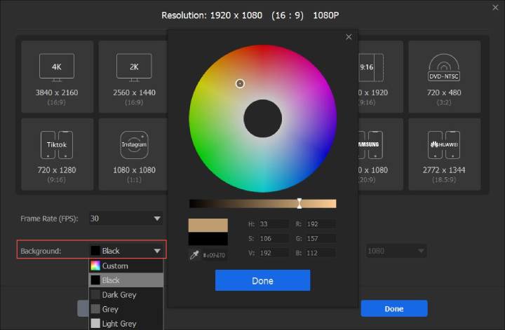Click the Done button of resolution dialog

(x=393, y=308)
